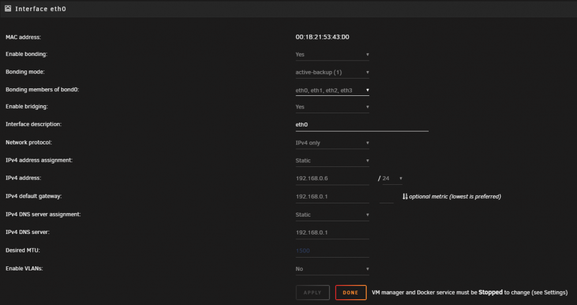
Task: Open the subnet mask /24 dropdown
Action: 392,178
